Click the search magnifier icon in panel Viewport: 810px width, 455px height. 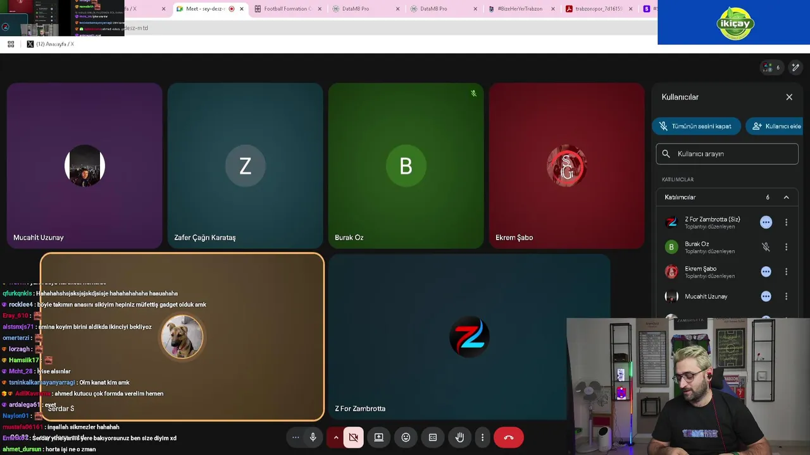pos(666,154)
